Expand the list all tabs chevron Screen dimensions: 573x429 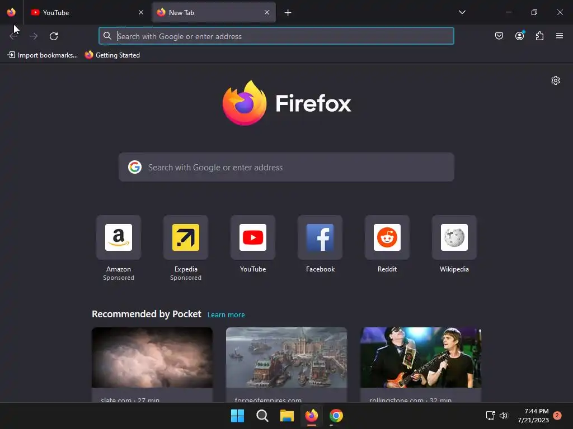coord(462,12)
